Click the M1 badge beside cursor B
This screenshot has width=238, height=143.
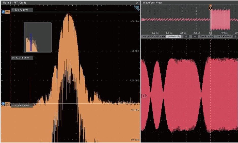point(8,104)
